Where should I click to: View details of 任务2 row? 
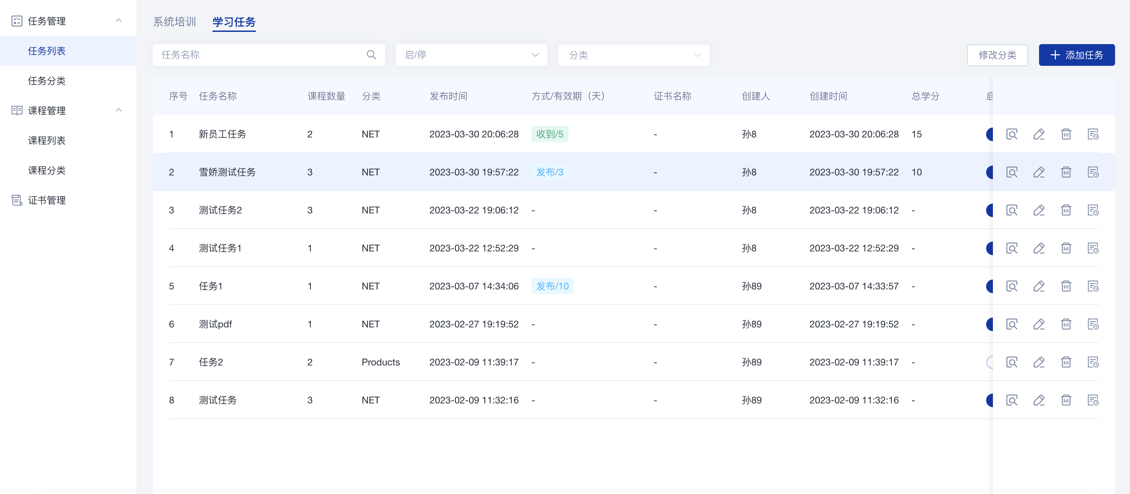pyautogui.click(x=1012, y=362)
